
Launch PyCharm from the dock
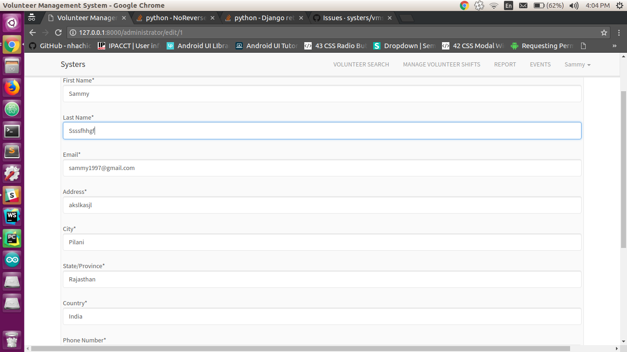(11, 238)
